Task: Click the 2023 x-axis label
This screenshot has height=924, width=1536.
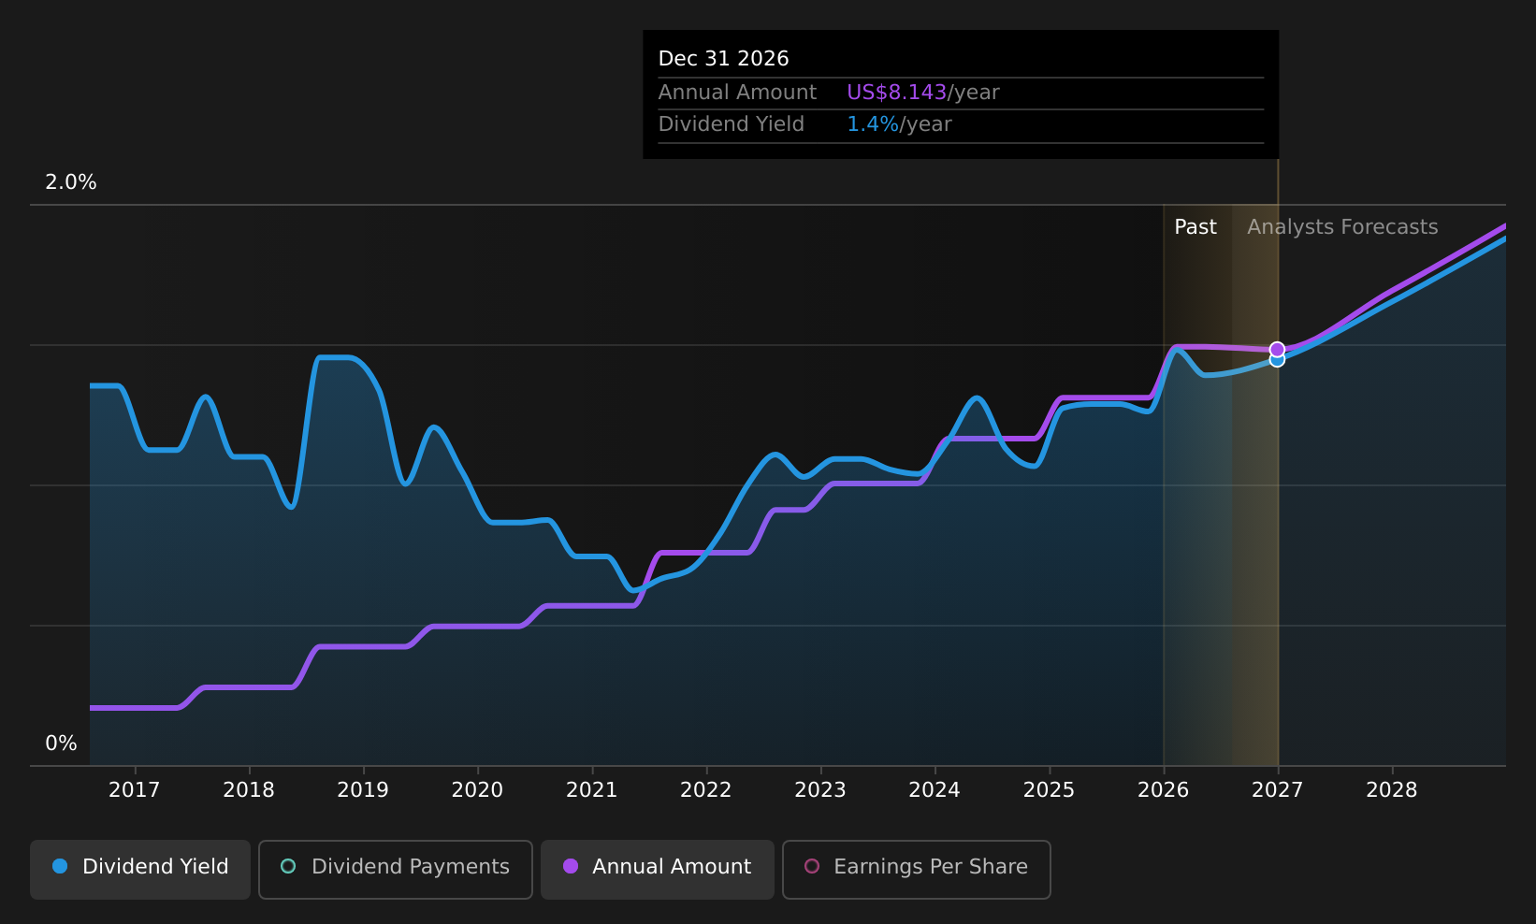Action: [820, 790]
